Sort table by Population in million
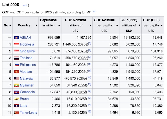Screen dimensions: 167x119 tap(59, 25)
